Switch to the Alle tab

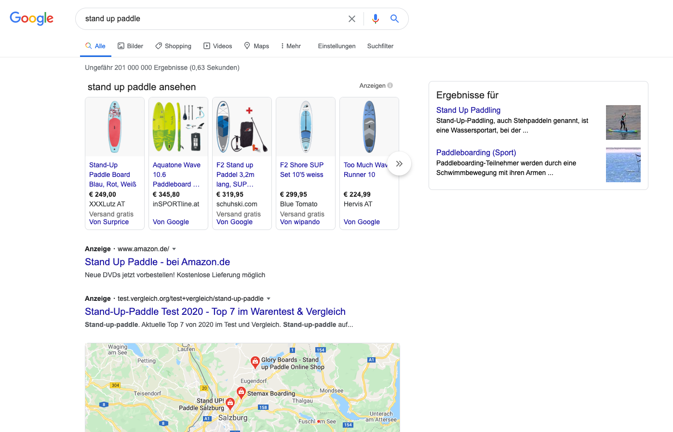point(95,46)
